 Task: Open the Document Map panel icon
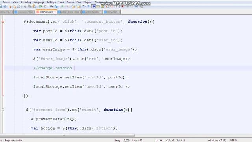(x=102, y=6)
